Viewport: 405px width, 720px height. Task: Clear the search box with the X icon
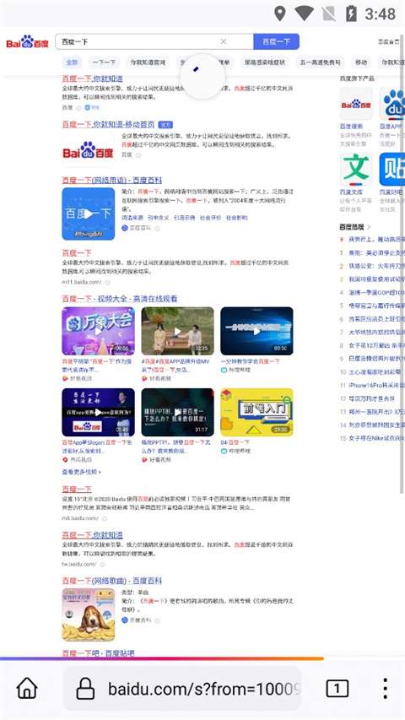(224, 41)
